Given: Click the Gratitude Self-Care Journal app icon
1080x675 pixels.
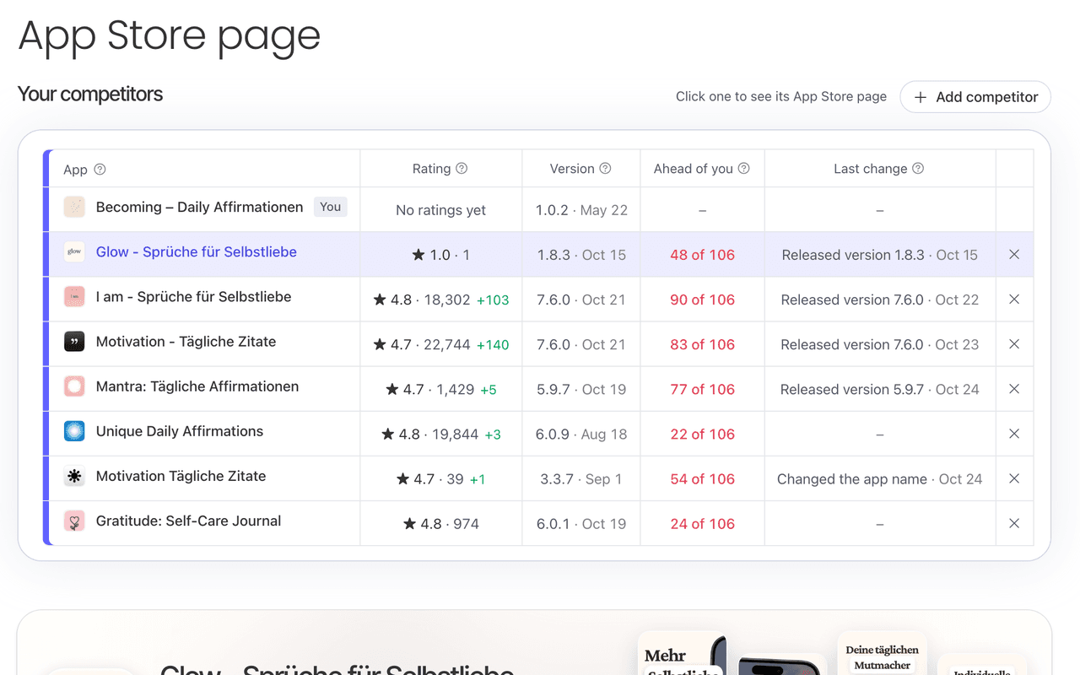Looking at the screenshot, I should click(74, 521).
